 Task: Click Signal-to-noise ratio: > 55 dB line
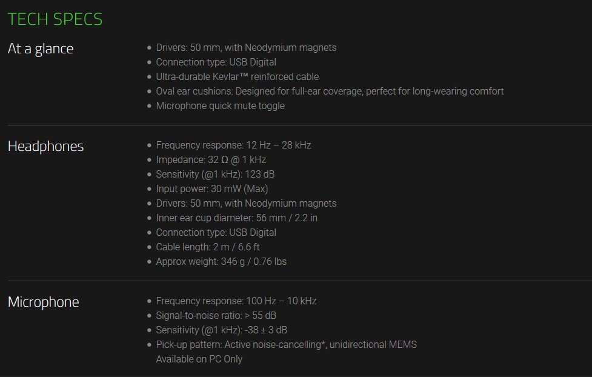click(x=216, y=315)
